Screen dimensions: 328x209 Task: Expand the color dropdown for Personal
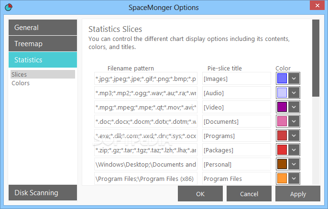pos(294,164)
